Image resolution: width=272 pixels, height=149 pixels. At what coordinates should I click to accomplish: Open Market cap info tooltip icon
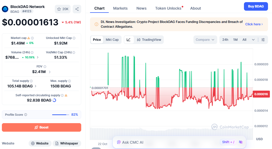32,38
